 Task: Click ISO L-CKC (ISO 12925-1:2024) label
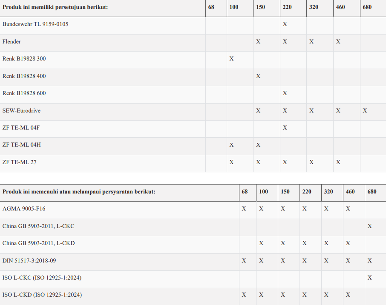pyautogui.click(x=42, y=278)
